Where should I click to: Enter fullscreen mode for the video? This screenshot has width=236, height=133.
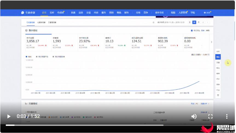coord(210,116)
